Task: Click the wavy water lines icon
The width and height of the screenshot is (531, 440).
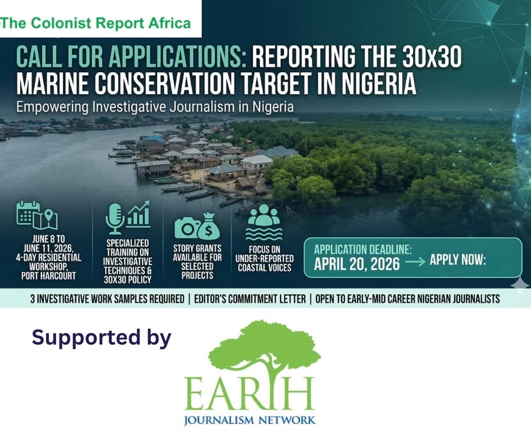Action: click(263, 233)
